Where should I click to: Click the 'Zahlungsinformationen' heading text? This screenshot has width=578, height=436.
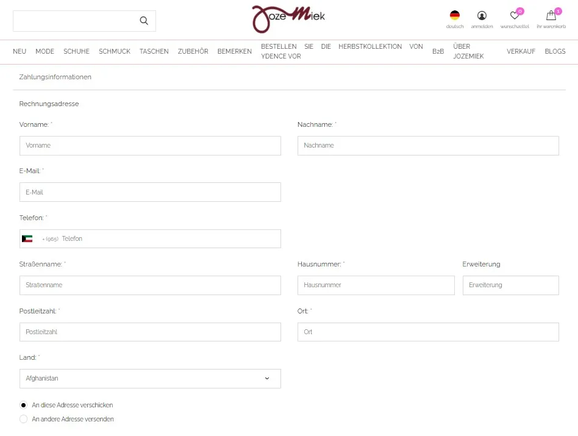click(x=55, y=77)
